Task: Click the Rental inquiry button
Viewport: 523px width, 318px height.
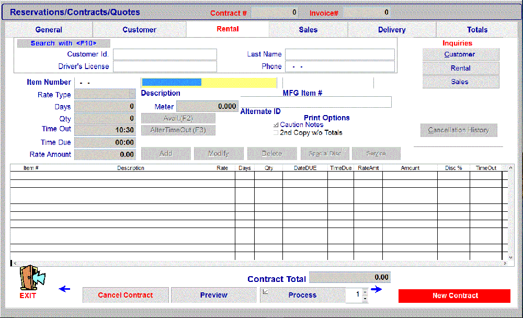Action: pyautogui.click(x=461, y=68)
